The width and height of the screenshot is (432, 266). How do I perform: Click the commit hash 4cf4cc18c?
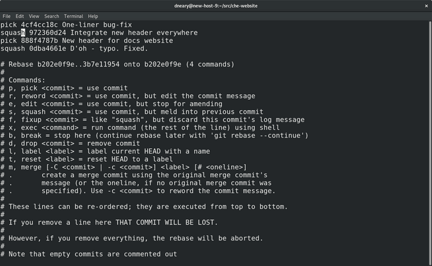pos(39,24)
